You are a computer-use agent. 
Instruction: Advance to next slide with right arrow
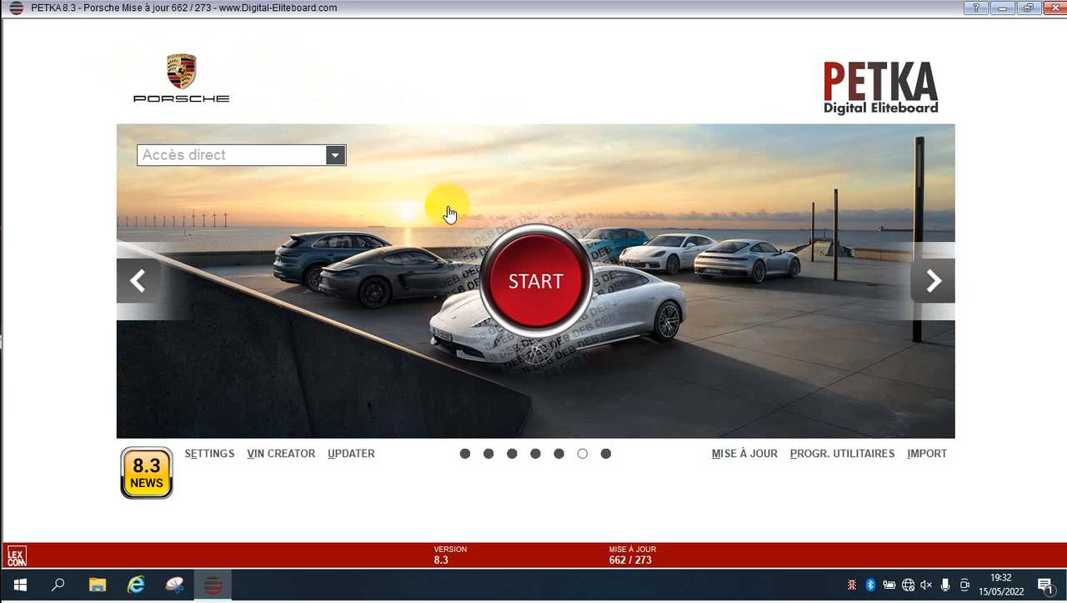(x=934, y=281)
